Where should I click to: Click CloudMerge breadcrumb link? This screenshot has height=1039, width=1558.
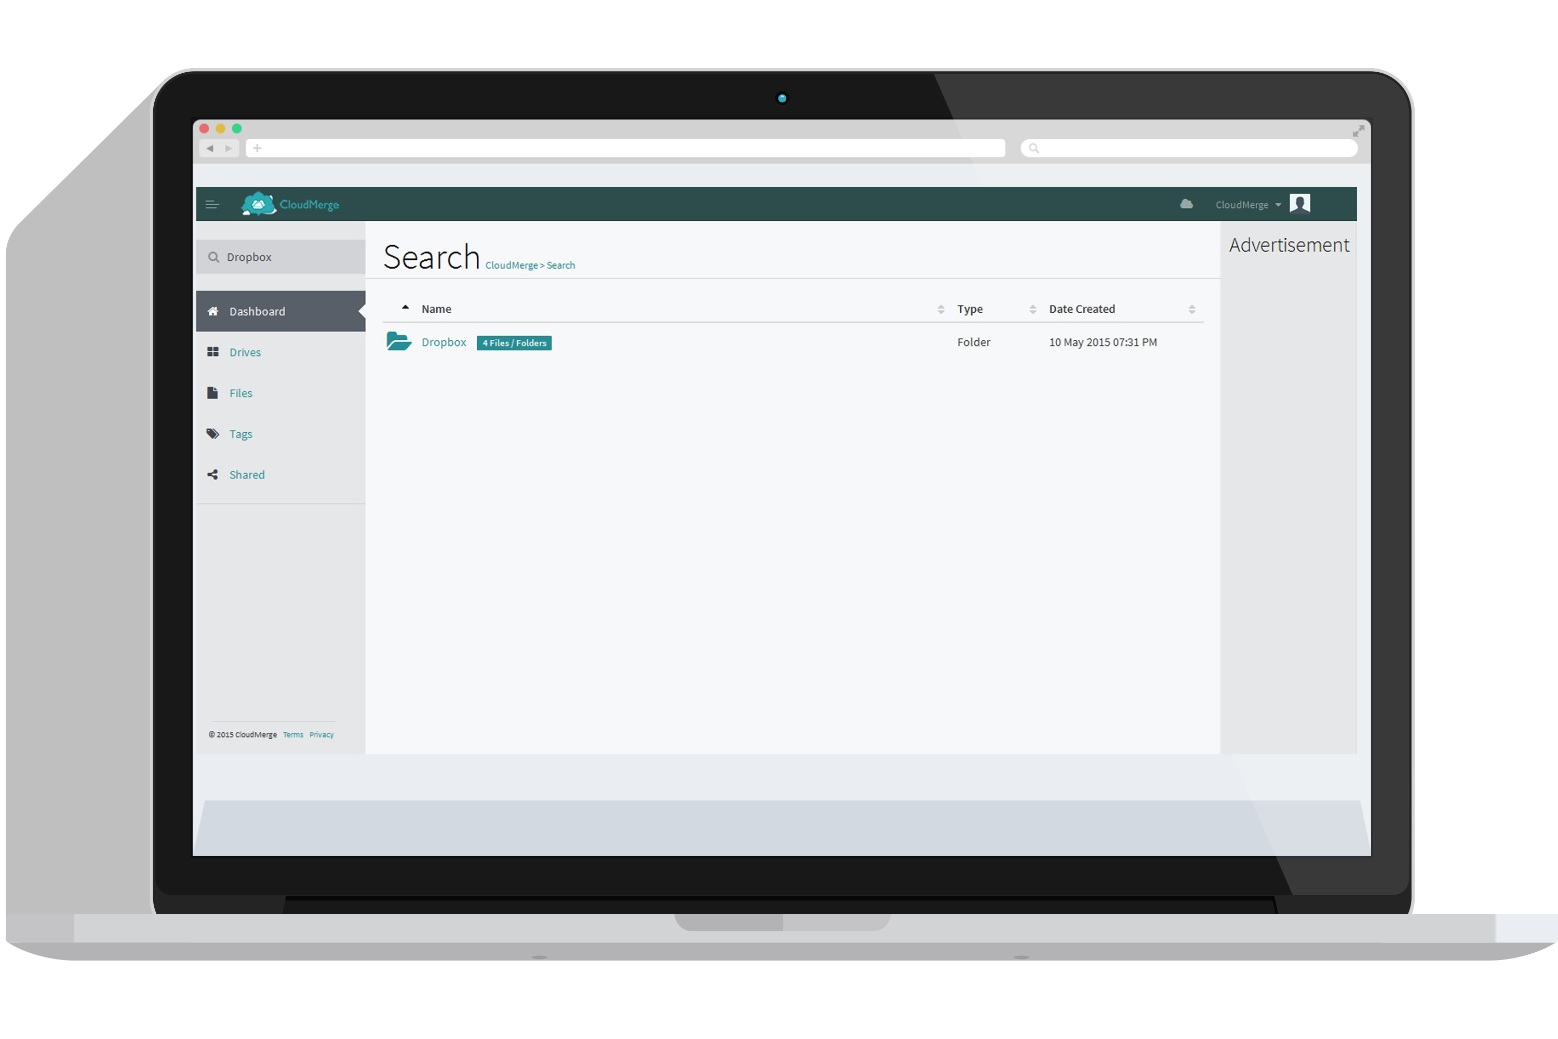pyautogui.click(x=512, y=265)
